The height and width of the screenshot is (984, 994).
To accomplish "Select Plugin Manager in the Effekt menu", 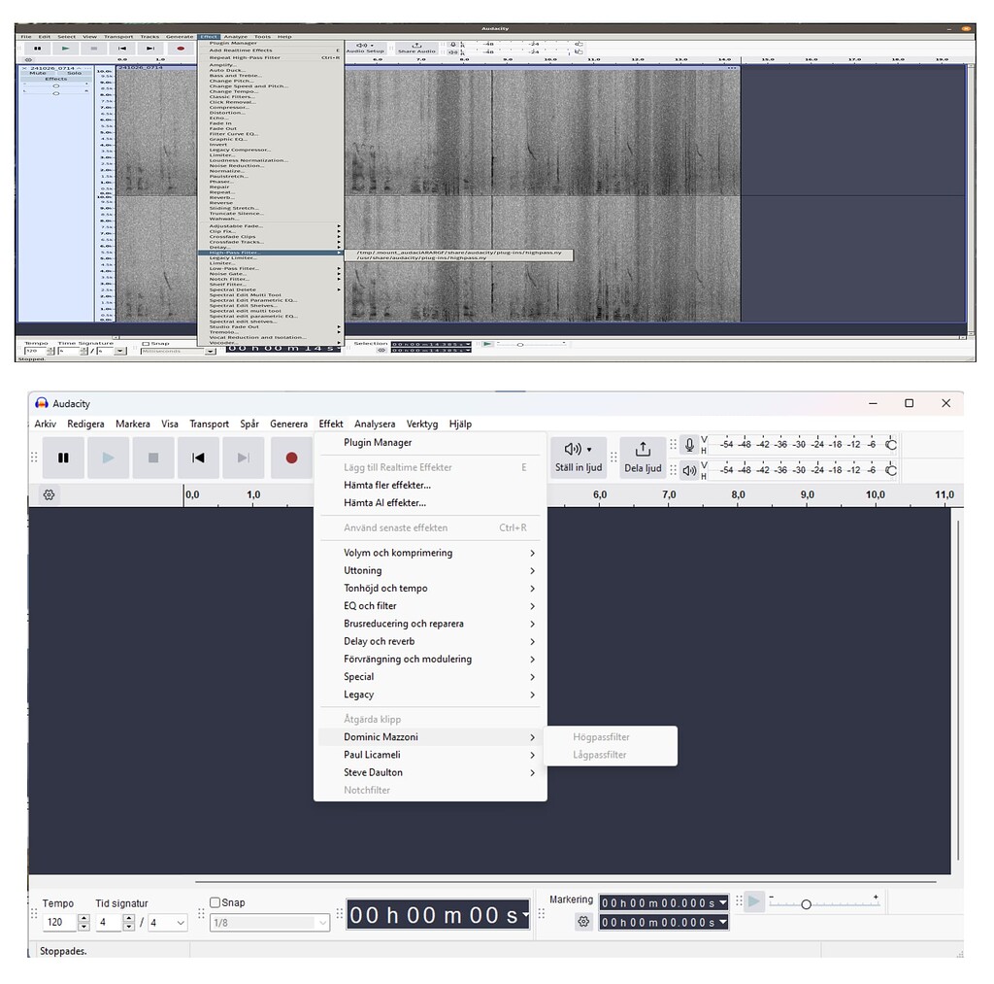I will [x=430, y=442].
